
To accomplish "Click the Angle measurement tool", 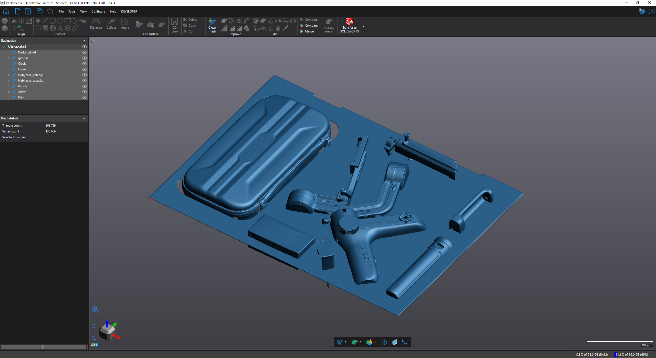I will click(x=125, y=24).
